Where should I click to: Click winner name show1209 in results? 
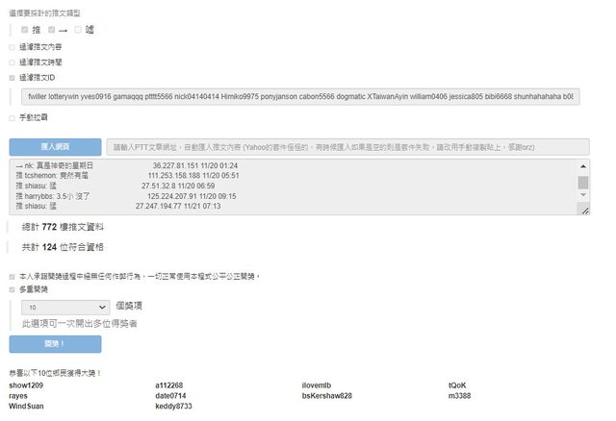coord(26,384)
